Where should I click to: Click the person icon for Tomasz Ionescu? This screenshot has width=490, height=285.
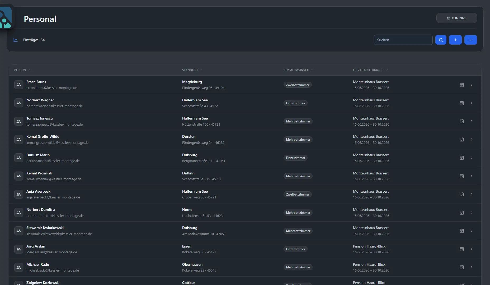coord(19,121)
